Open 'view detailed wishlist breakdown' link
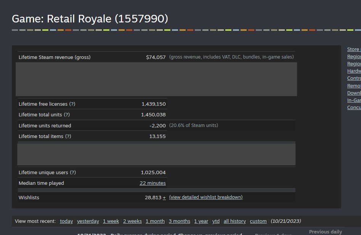The width and height of the screenshot is (361, 235). click(x=206, y=197)
